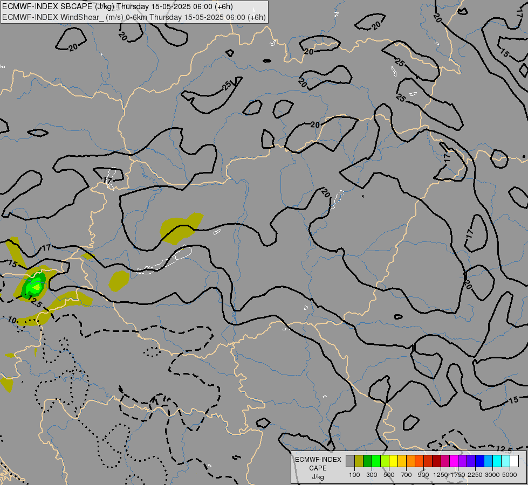Image resolution: width=528 pixels, height=485 pixels.
Task: Click the ECMWF-INDEX label in legend box
Action: (x=318, y=460)
